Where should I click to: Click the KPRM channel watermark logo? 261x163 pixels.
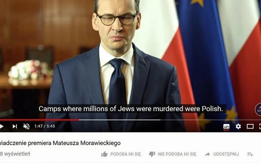258,109
